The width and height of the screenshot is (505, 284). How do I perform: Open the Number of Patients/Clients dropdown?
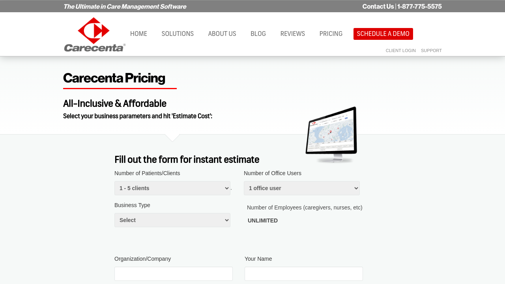click(x=172, y=188)
